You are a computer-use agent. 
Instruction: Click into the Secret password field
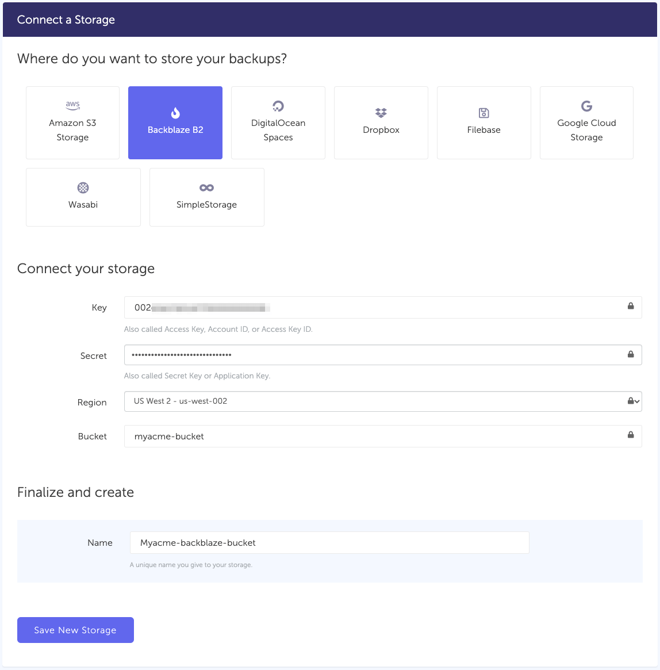point(374,355)
